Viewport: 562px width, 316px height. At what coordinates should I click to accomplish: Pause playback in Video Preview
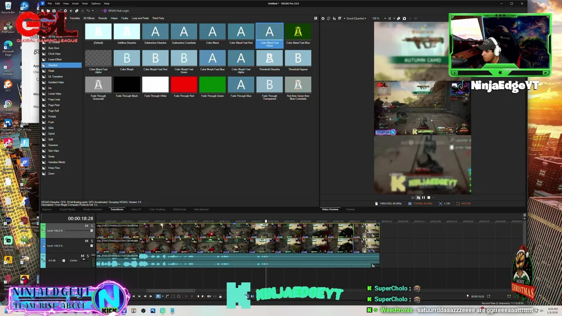coord(423,197)
